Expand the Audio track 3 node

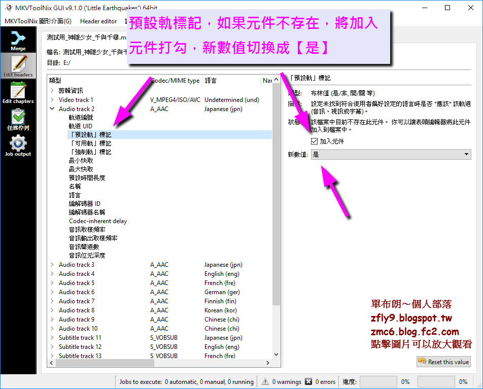(52, 265)
